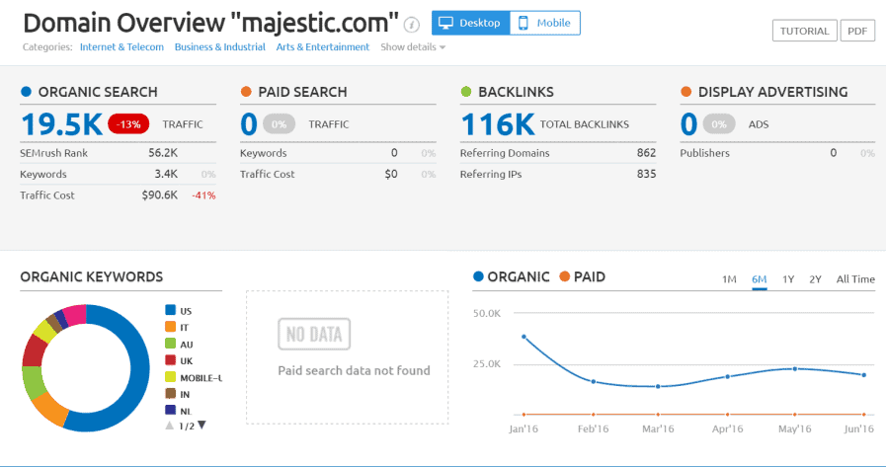Go to previous legend page with up arrow

click(x=169, y=426)
